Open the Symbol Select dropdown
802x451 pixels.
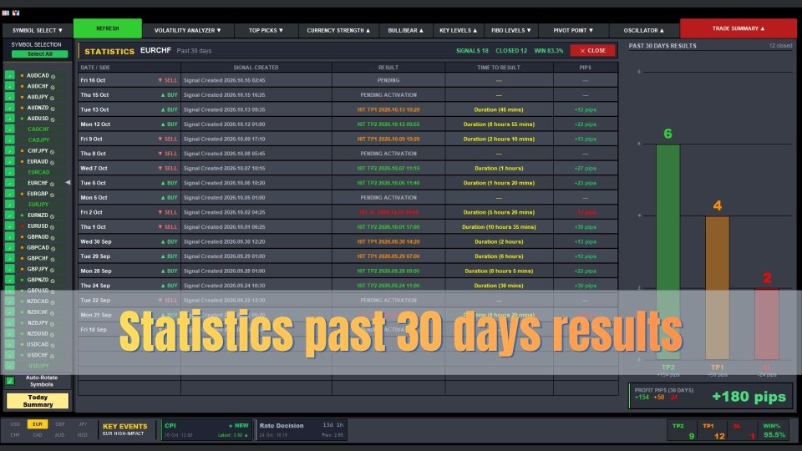pyautogui.click(x=38, y=30)
